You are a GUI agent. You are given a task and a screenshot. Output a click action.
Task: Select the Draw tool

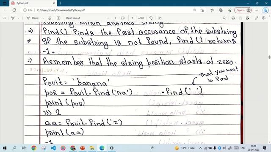tap(33, 18)
